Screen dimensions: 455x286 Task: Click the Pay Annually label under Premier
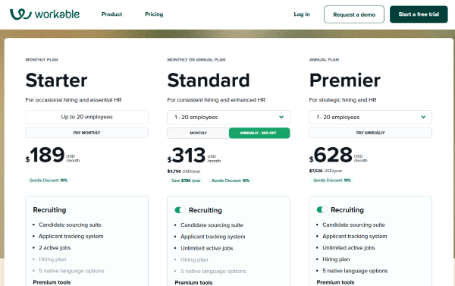point(370,133)
